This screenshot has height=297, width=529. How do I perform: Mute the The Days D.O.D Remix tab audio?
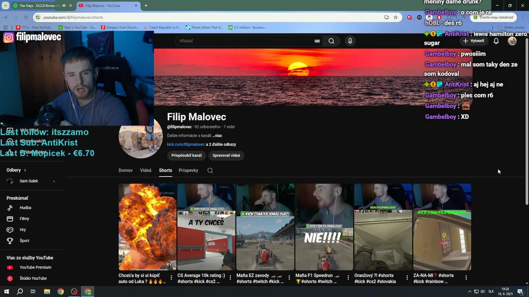(x=64, y=6)
